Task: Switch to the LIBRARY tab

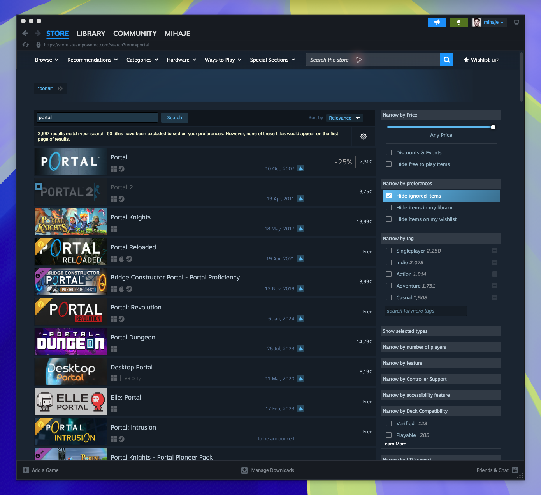Action: pyautogui.click(x=91, y=34)
